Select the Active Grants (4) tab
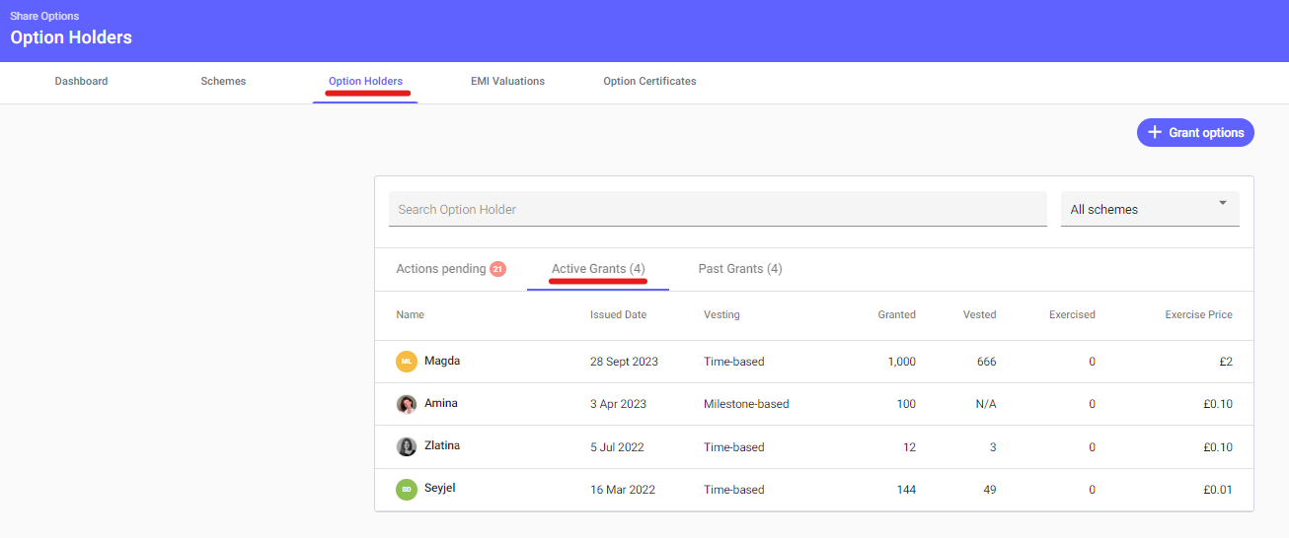 598,269
